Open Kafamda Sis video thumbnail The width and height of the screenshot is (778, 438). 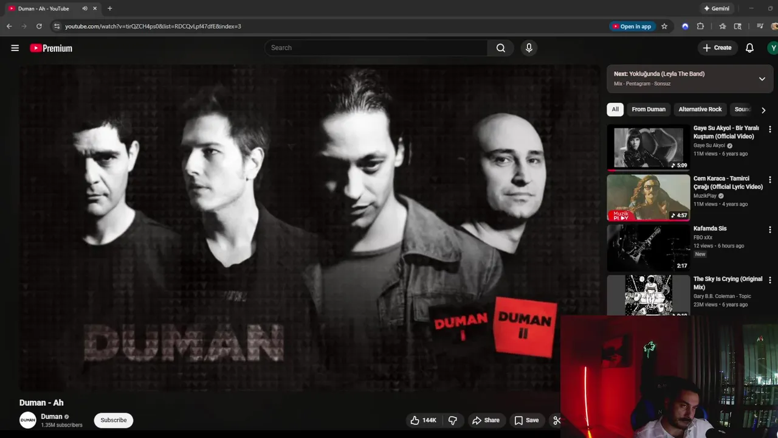pos(649,248)
